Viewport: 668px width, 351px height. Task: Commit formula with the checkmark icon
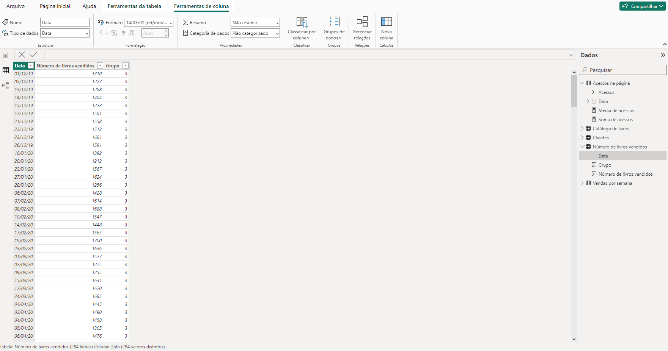(33, 55)
